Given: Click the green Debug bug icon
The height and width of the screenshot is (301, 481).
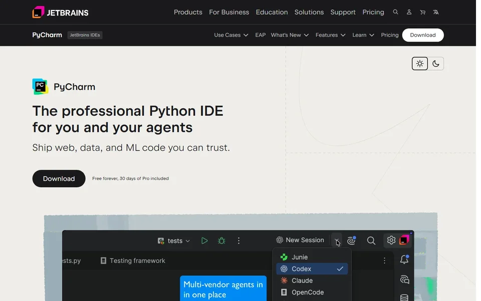Looking at the screenshot, I should [221, 240].
